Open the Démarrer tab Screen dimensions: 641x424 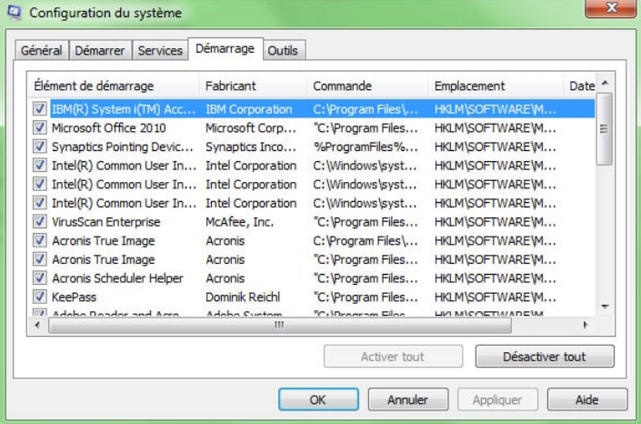coord(100,51)
